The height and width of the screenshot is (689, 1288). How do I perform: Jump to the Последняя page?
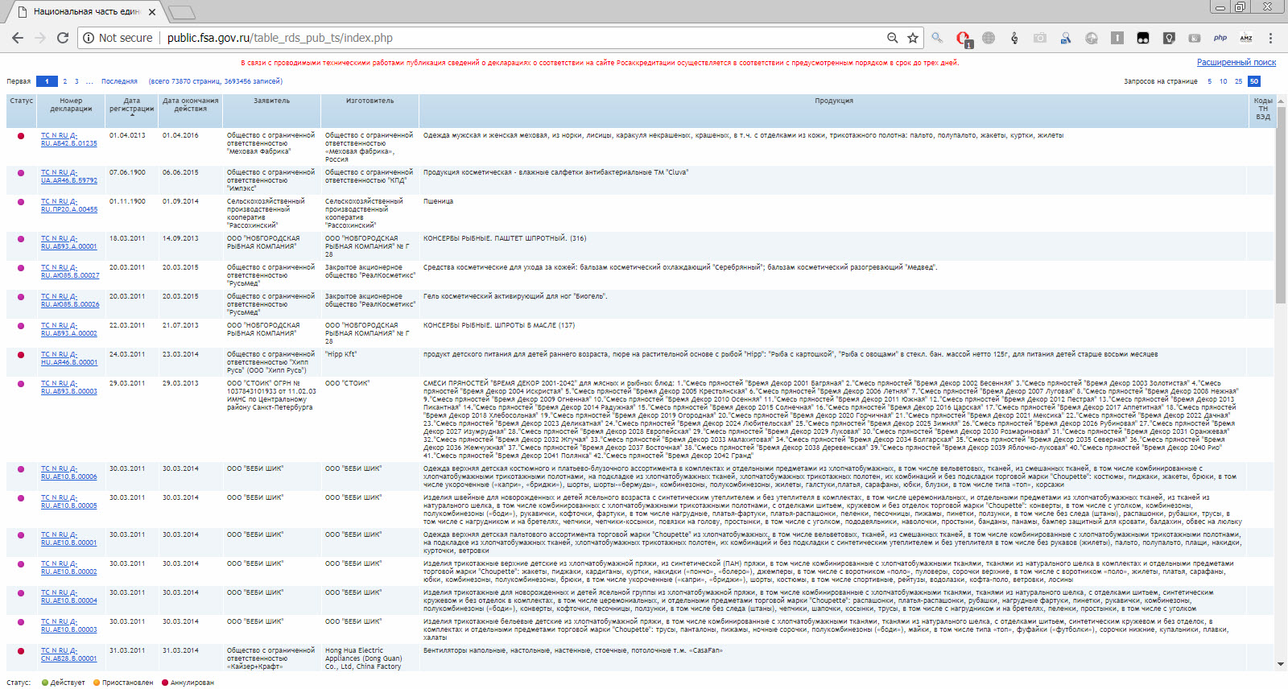pos(119,81)
